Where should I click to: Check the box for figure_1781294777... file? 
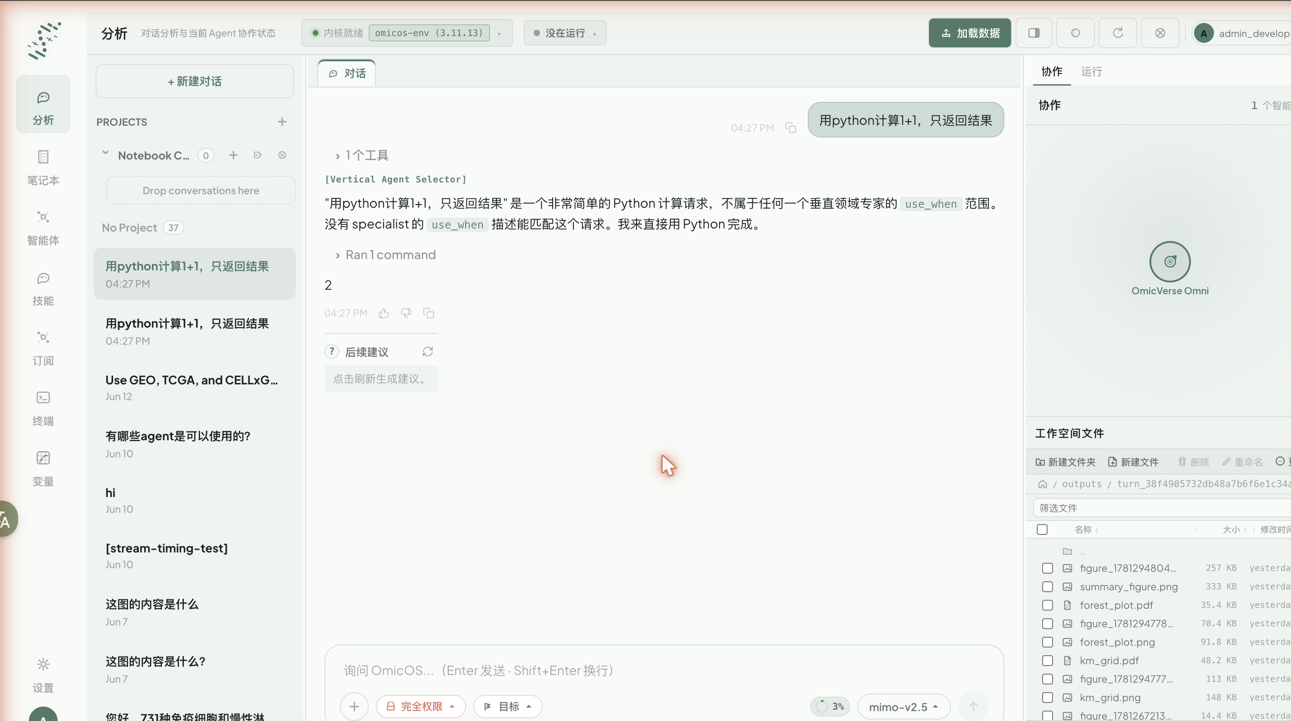(x=1048, y=679)
